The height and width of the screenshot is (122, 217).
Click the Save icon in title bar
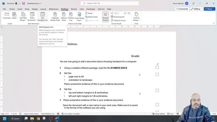[x=23, y=3]
